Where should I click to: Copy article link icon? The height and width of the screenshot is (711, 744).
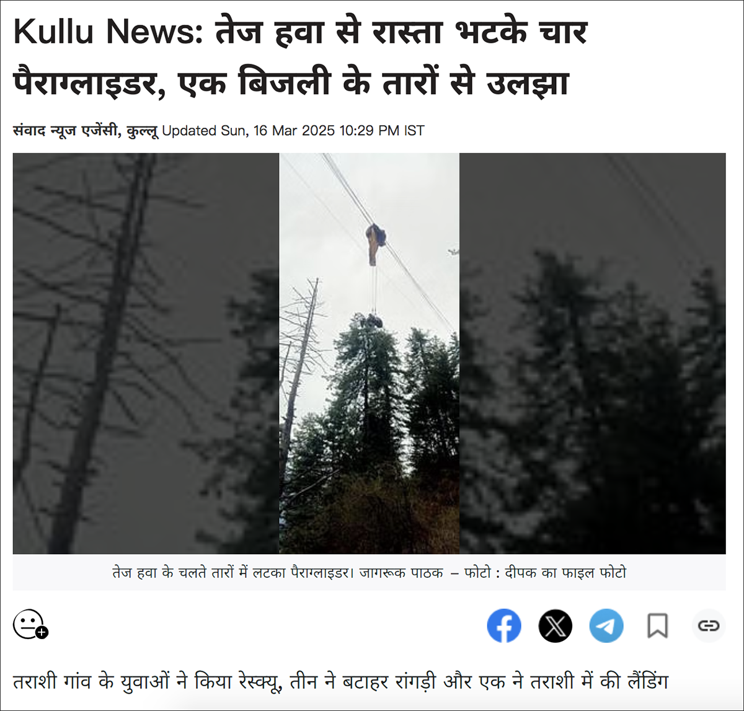[x=708, y=625]
